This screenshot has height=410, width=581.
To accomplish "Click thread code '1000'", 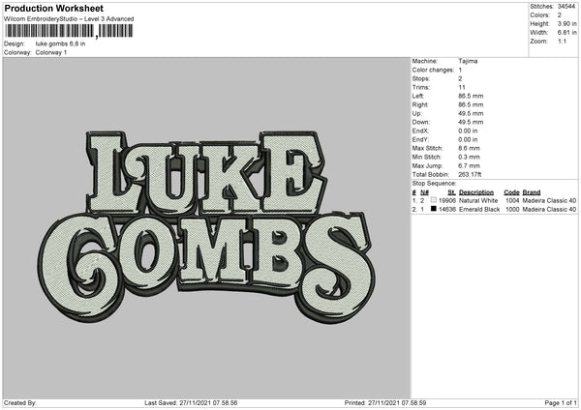I will click(512, 210).
